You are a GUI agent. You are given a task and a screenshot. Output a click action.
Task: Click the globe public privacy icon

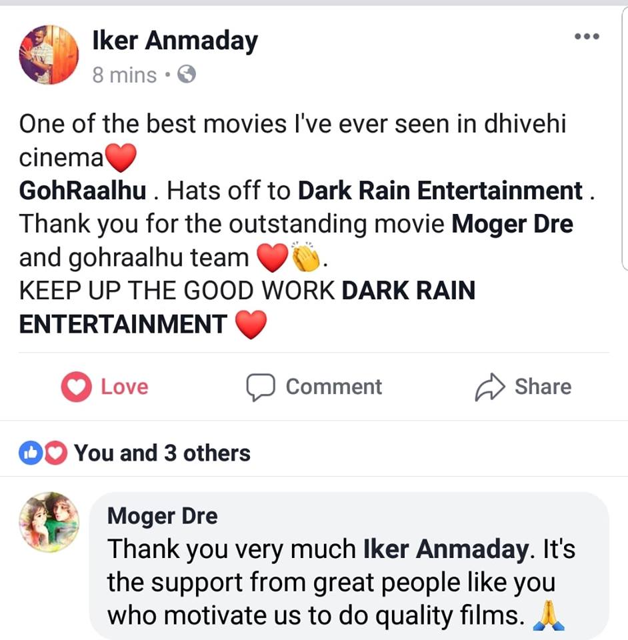[187, 74]
